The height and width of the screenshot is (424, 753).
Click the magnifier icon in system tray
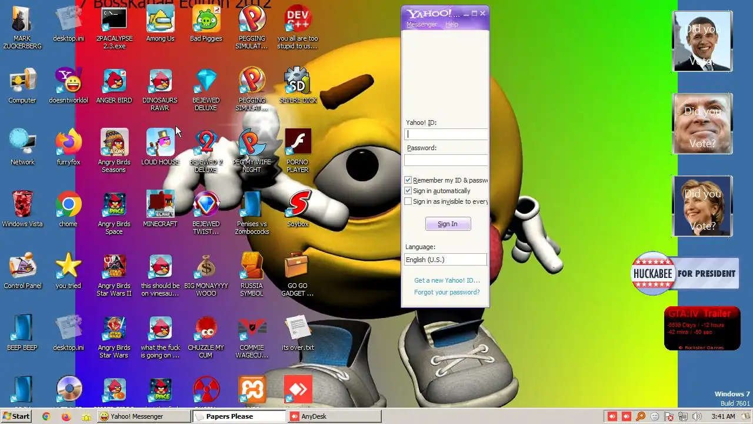click(641, 416)
